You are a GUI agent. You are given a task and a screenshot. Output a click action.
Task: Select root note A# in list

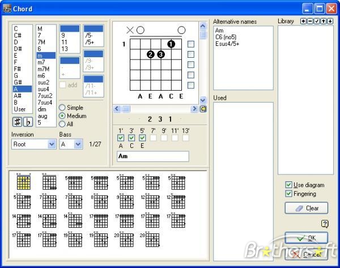click(23, 96)
